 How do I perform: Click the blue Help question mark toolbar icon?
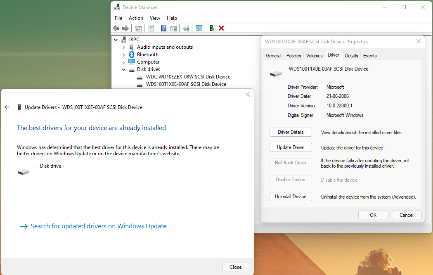[163, 28]
